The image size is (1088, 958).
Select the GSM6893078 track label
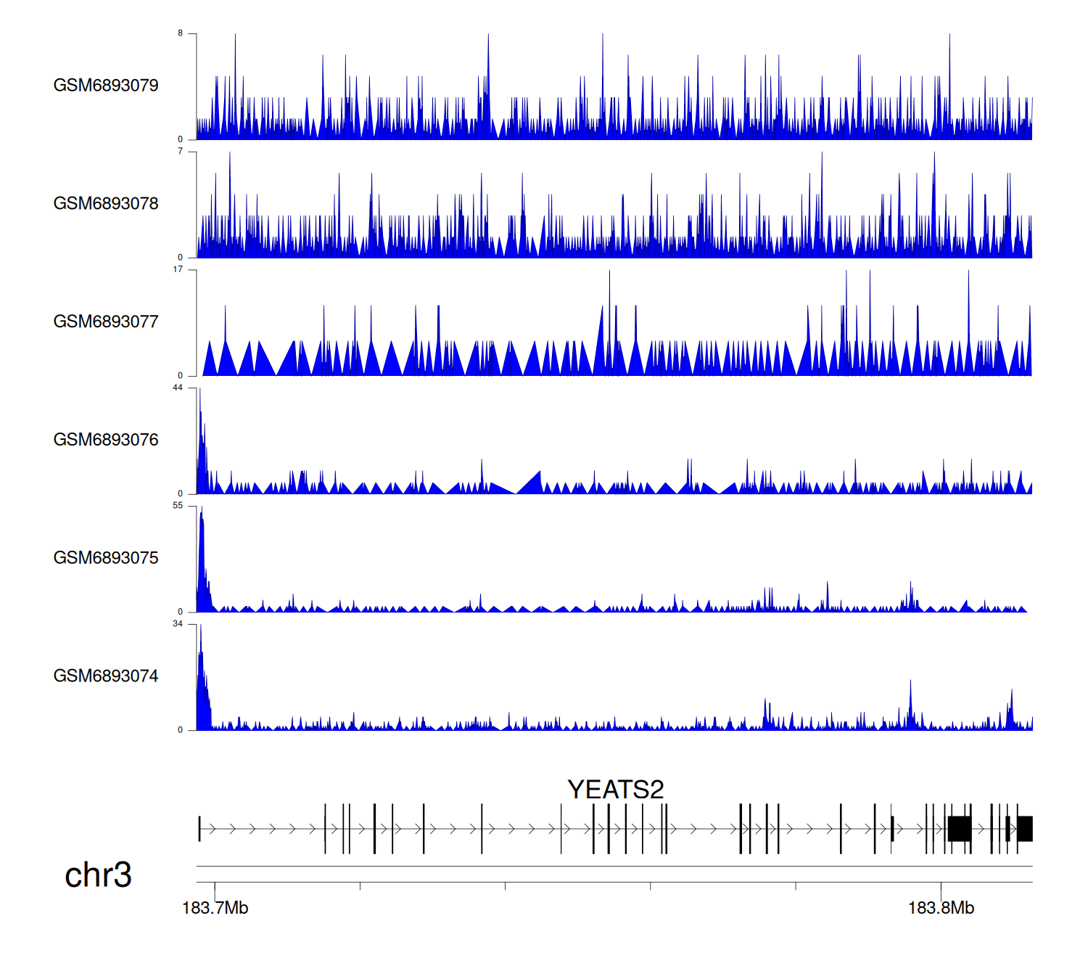pyautogui.click(x=106, y=204)
